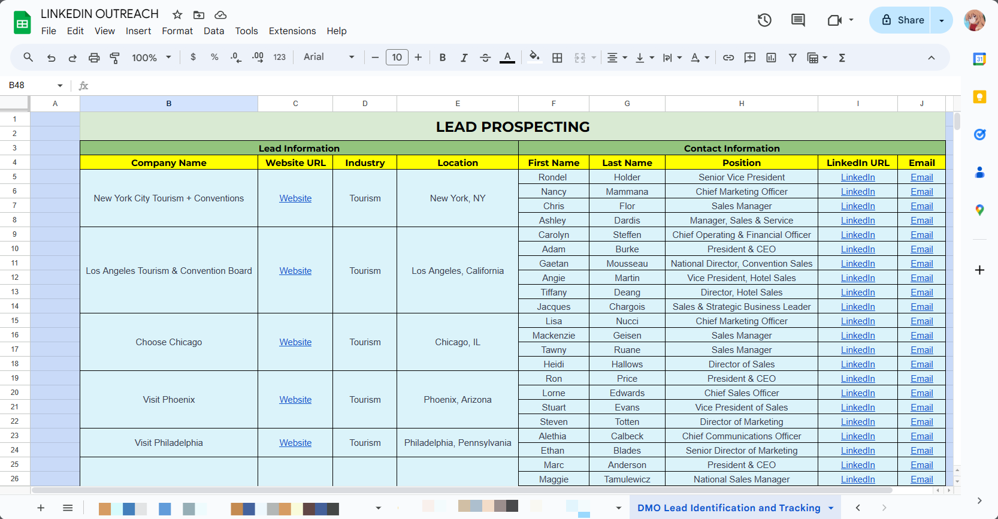Toggle strikethrough formatting
The image size is (998, 519).
point(485,58)
